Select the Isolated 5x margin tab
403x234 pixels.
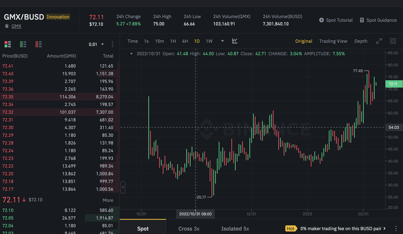235,228
